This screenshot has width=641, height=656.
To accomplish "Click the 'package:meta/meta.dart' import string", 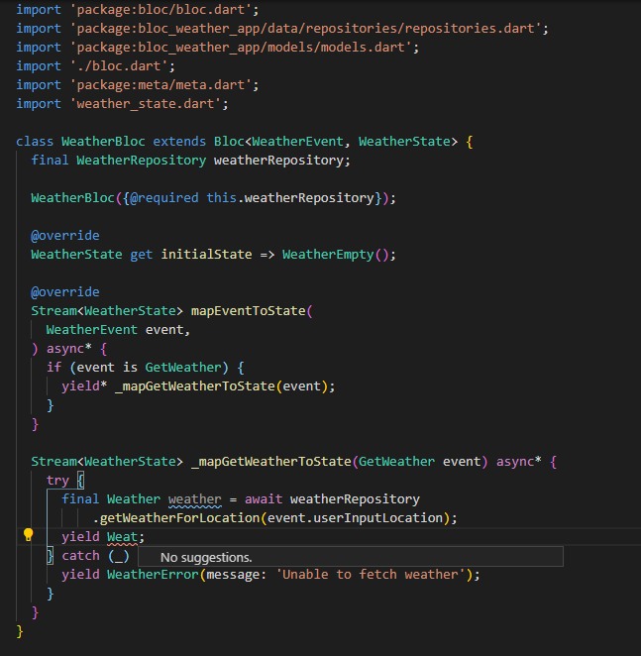I will 160,84.
